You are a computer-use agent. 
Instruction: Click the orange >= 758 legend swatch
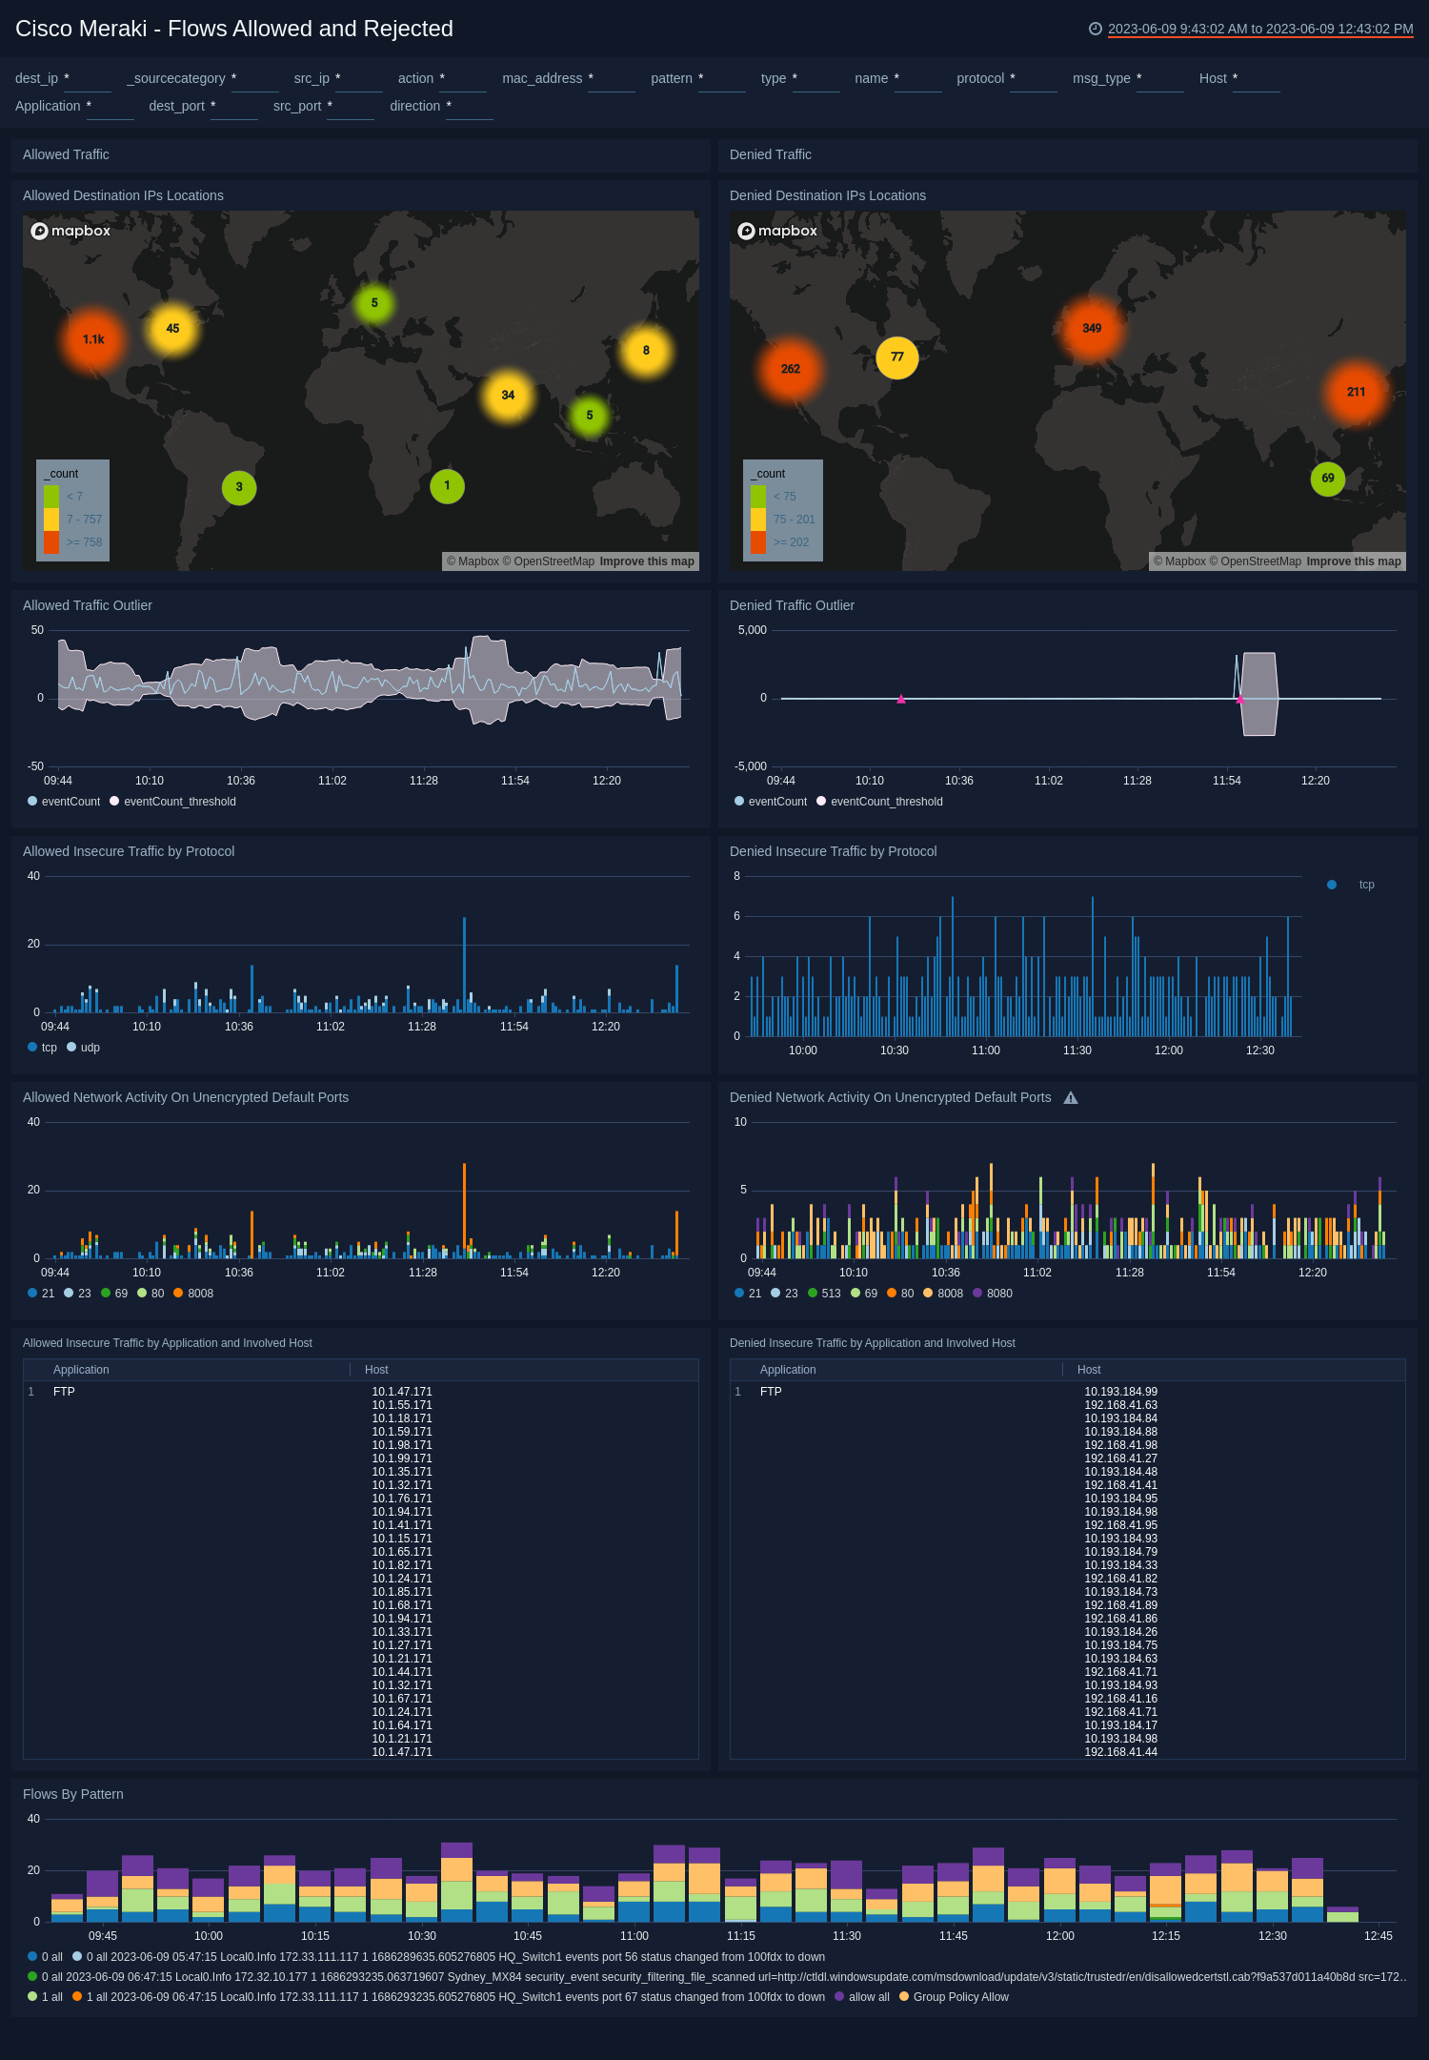click(x=51, y=542)
